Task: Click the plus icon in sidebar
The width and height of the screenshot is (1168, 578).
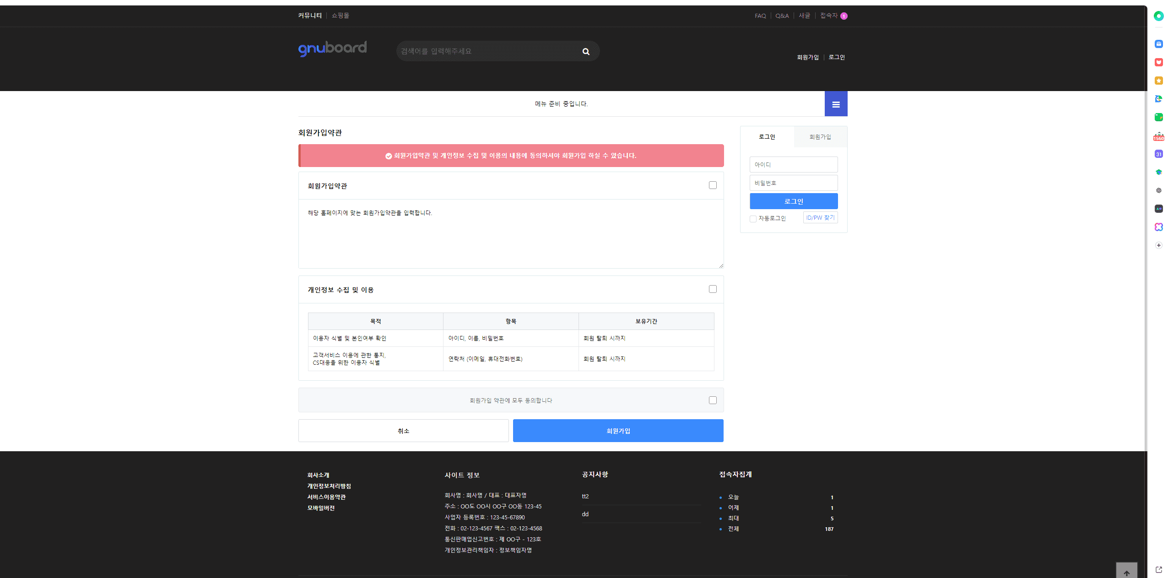Action: click(x=1158, y=245)
